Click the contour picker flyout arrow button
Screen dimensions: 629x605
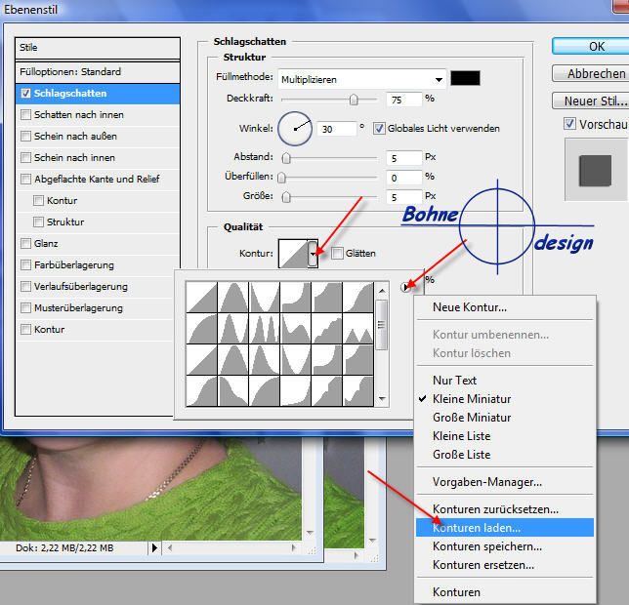point(407,287)
